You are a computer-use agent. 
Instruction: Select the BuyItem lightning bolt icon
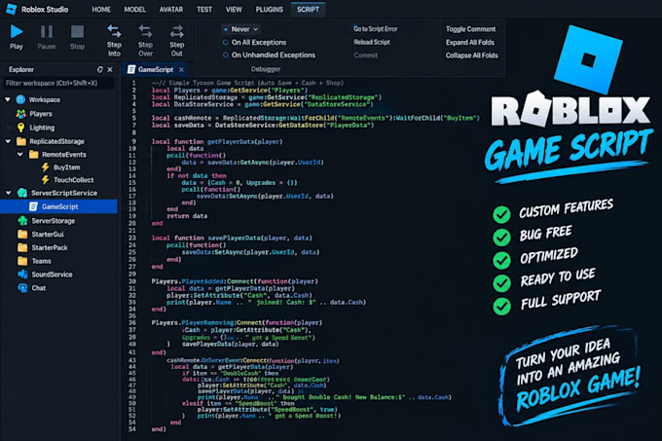point(45,167)
